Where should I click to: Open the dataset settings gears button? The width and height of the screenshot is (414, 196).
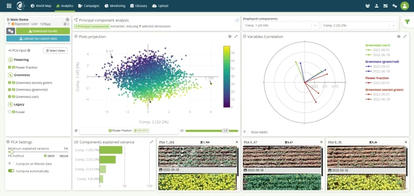click(x=11, y=31)
